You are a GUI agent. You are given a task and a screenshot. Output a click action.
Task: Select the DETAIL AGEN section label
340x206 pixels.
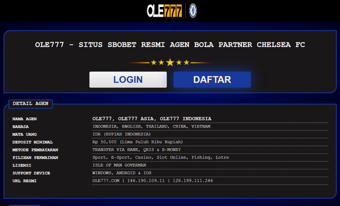click(x=30, y=104)
